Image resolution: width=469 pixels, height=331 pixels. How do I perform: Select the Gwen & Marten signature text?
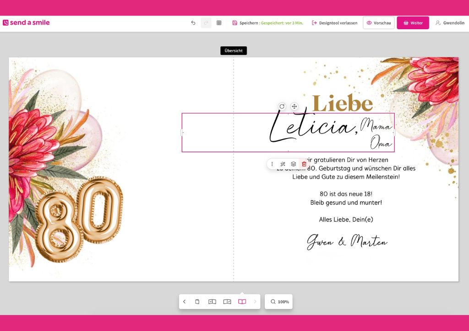347,242
